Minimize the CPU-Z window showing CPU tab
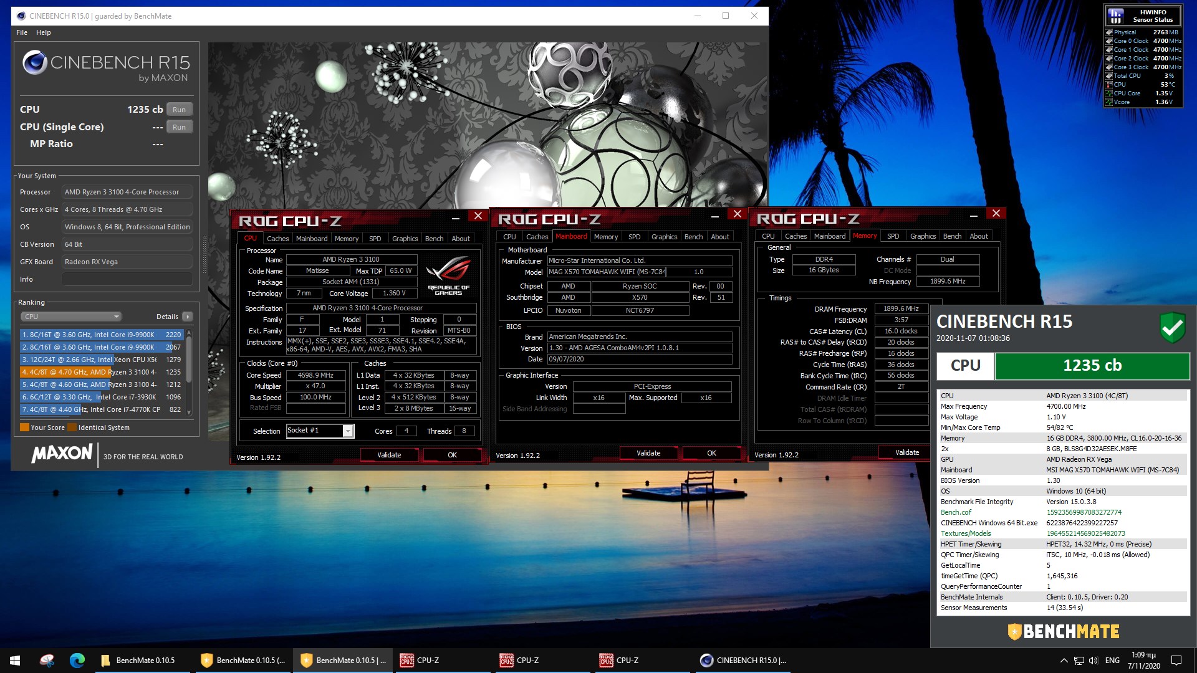The height and width of the screenshot is (673, 1197). [456, 217]
